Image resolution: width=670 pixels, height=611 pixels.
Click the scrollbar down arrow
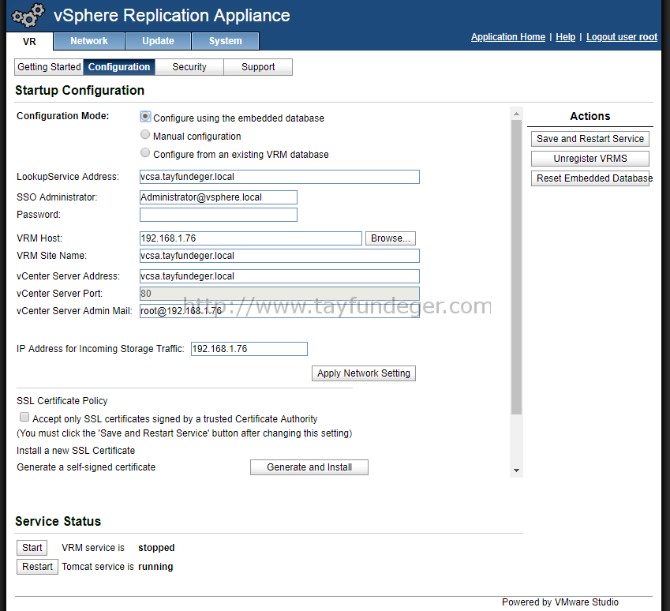point(517,470)
